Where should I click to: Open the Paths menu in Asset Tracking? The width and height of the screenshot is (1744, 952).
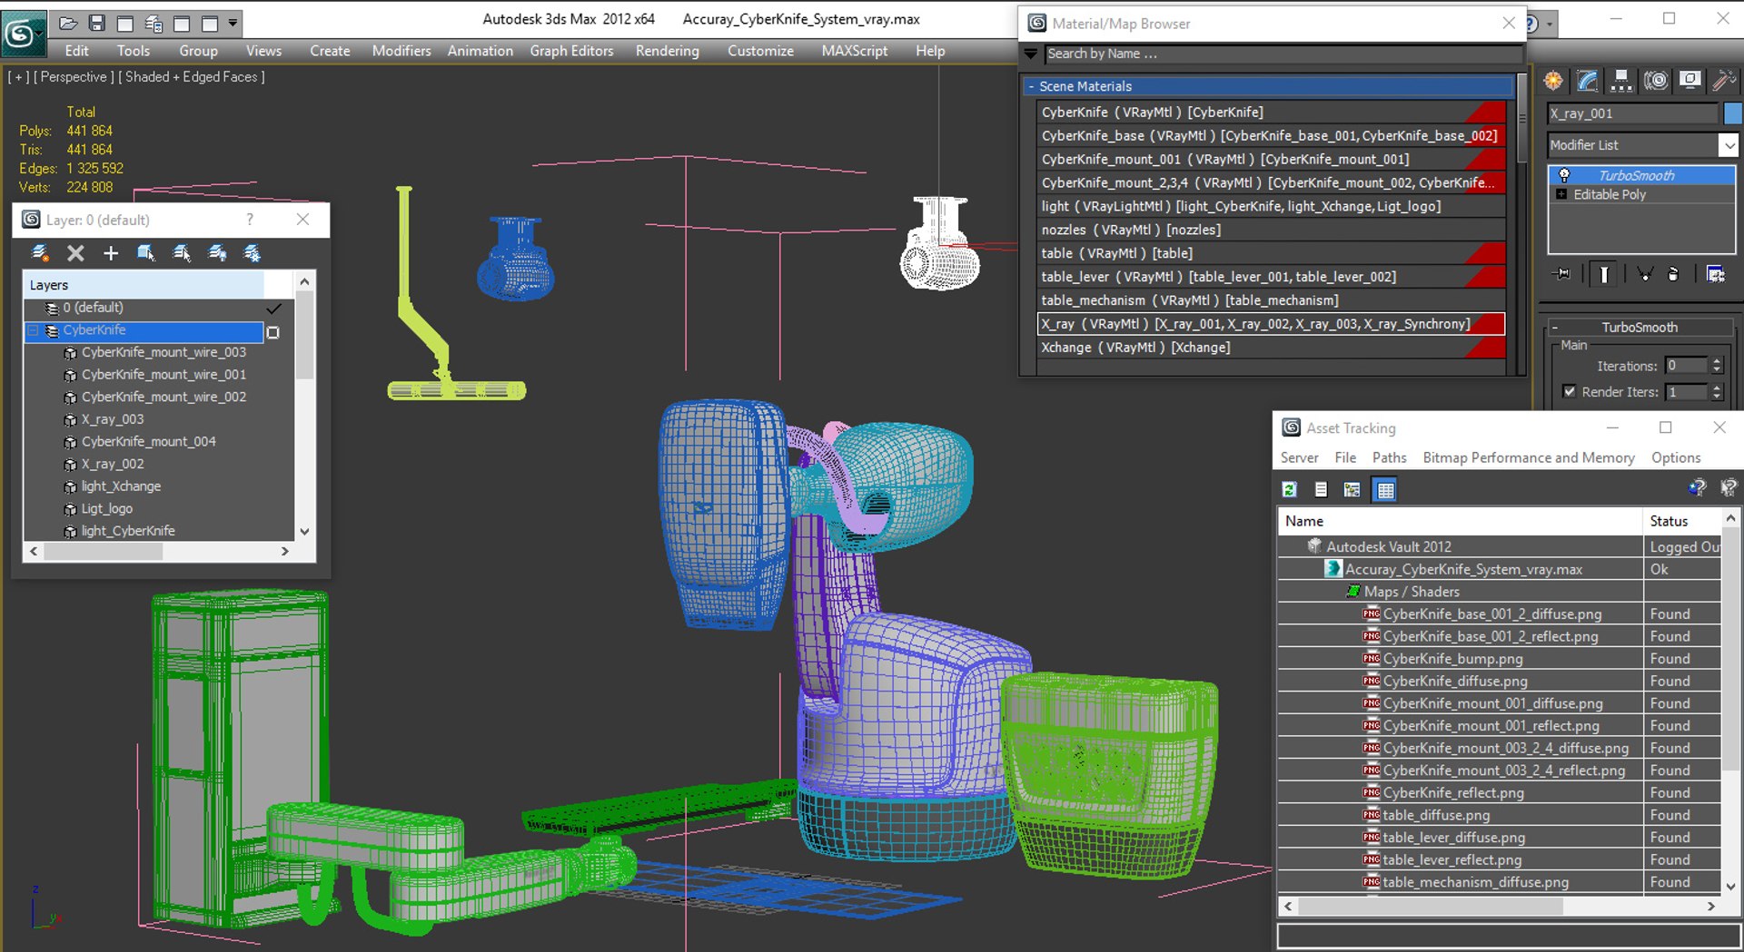pos(1389,457)
